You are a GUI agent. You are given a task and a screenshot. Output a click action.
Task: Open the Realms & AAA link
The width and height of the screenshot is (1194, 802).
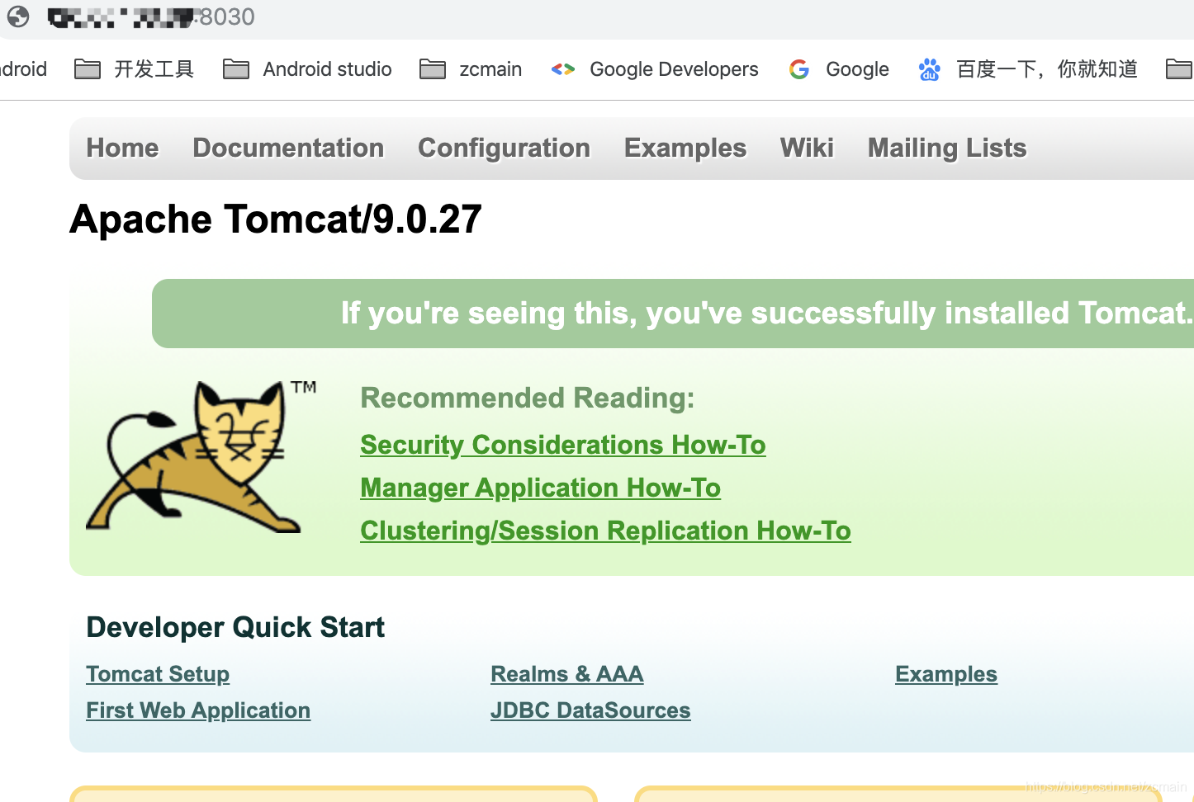pos(567,674)
